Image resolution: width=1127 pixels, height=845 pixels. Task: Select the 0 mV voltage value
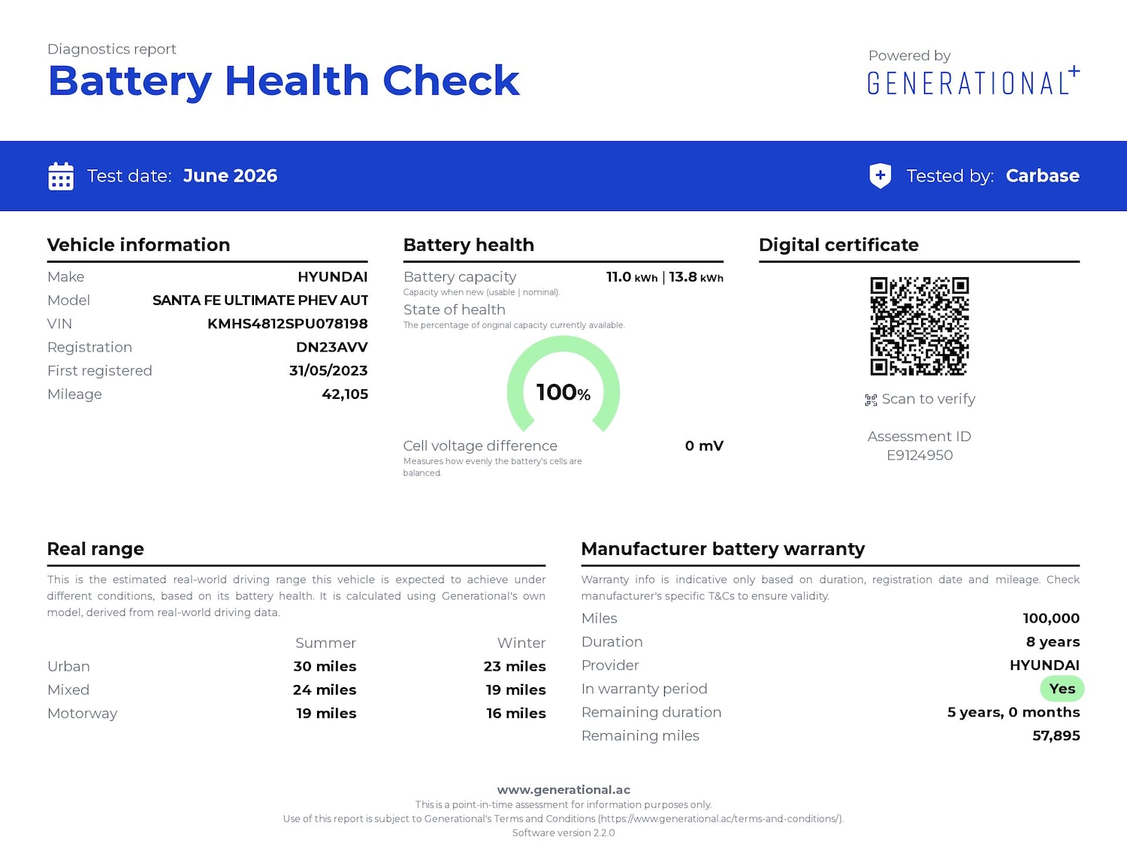click(x=704, y=445)
